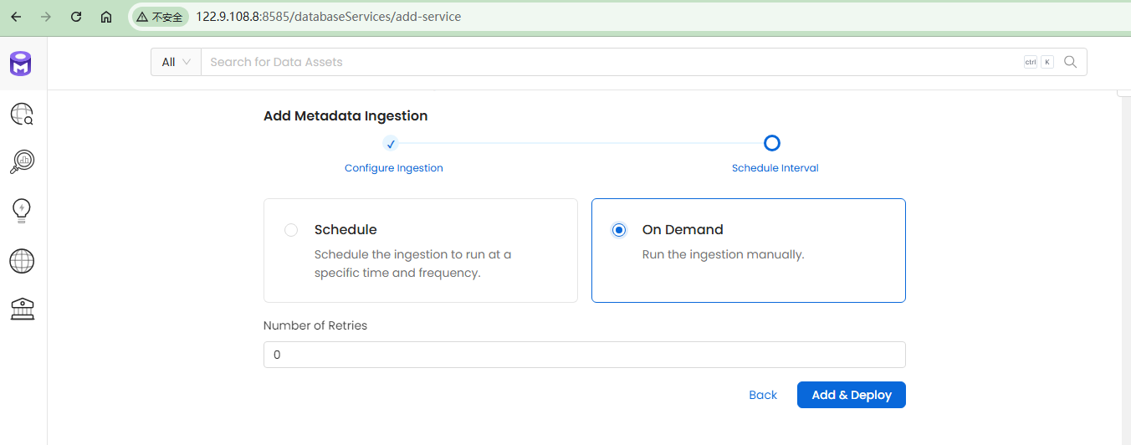This screenshot has height=445, width=1131.
Task: Click the Search for Data Assets box
Action: point(611,62)
